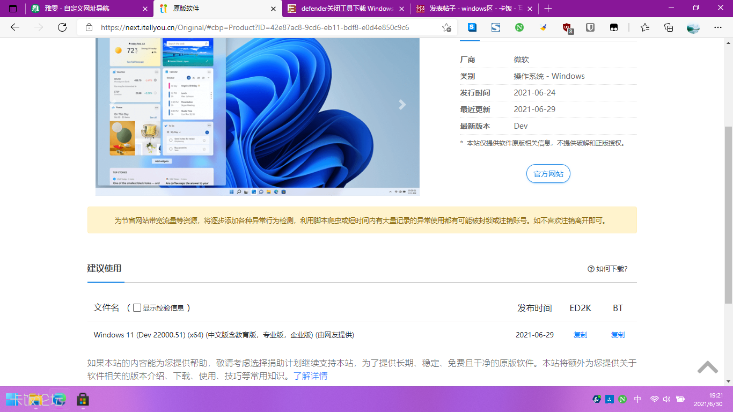Enable the 显示校验信息 checkbox
733x412 pixels.
[x=137, y=308]
